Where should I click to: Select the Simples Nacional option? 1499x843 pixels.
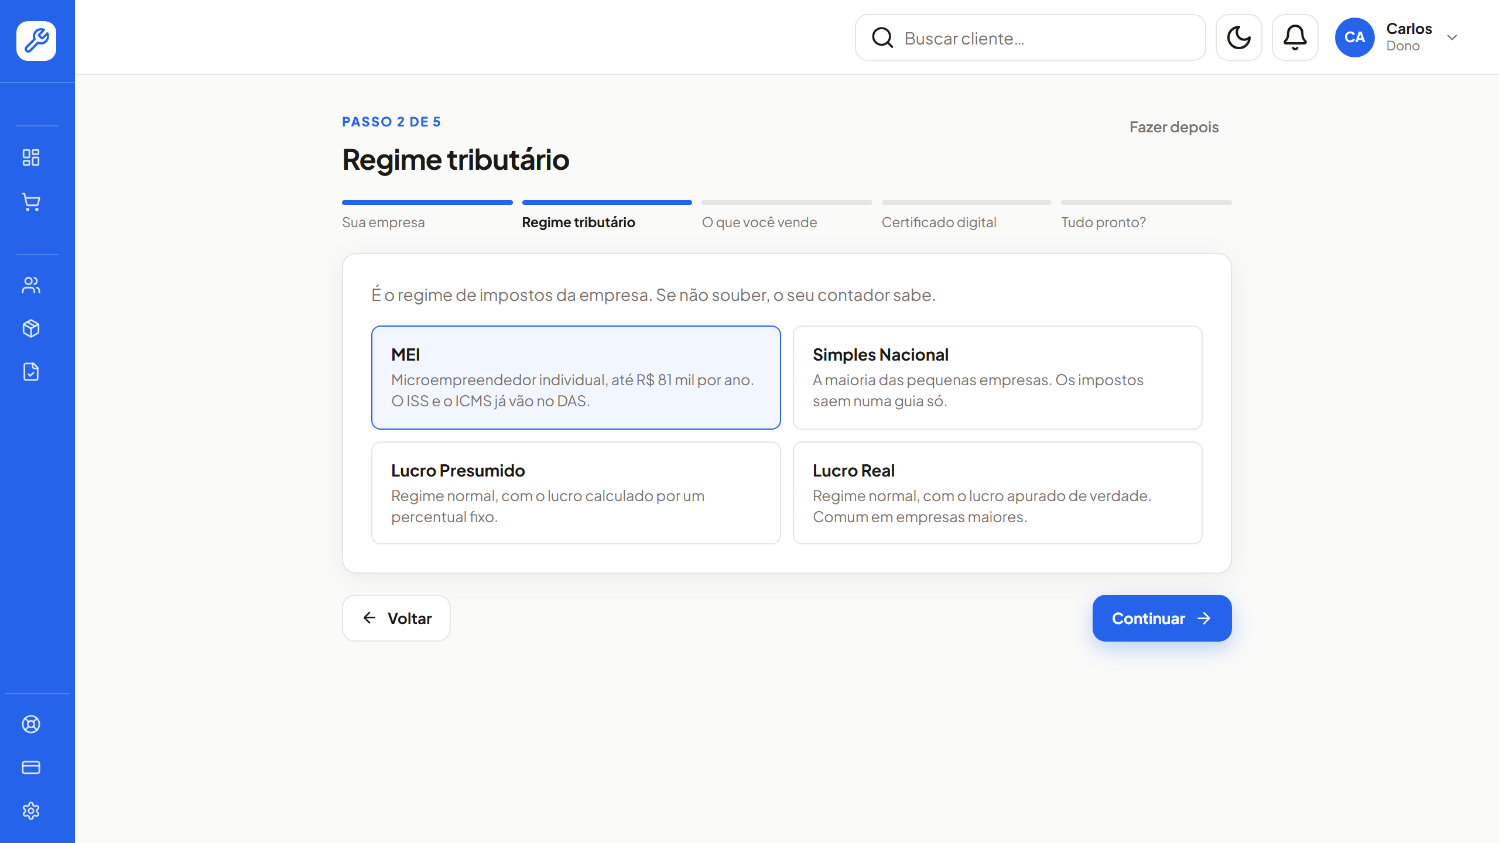[x=998, y=378]
